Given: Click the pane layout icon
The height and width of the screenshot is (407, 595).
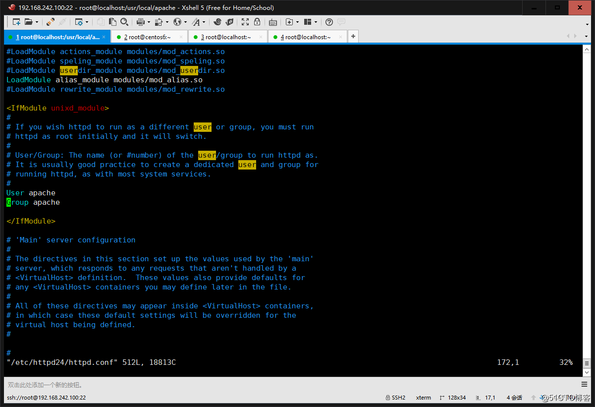Looking at the screenshot, I should pos(308,22).
